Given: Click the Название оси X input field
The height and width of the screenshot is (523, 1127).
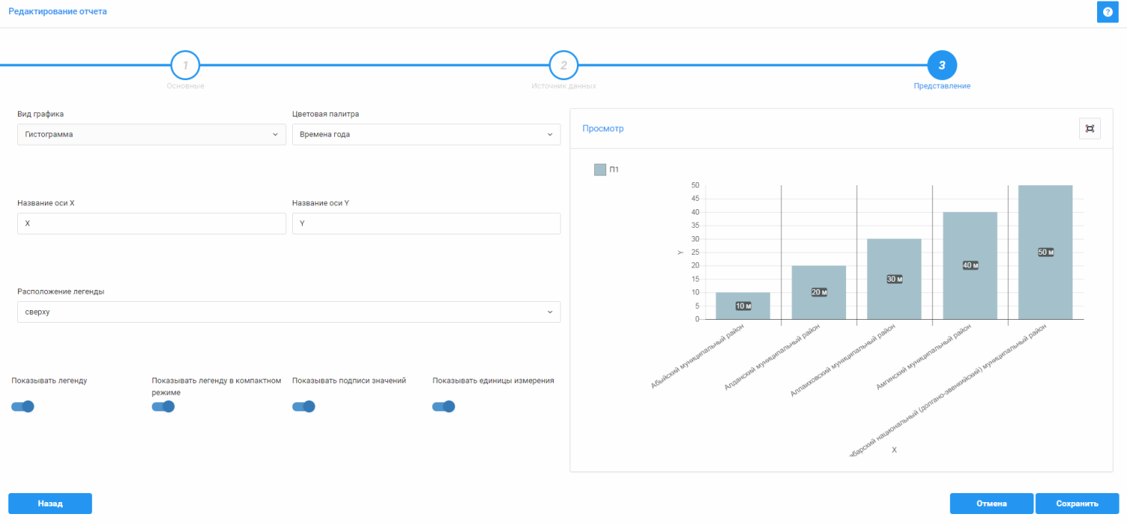Looking at the screenshot, I should (x=151, y=223).
